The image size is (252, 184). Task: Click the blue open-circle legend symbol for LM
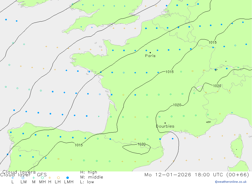pyautogui.click(x=23, y=178)
